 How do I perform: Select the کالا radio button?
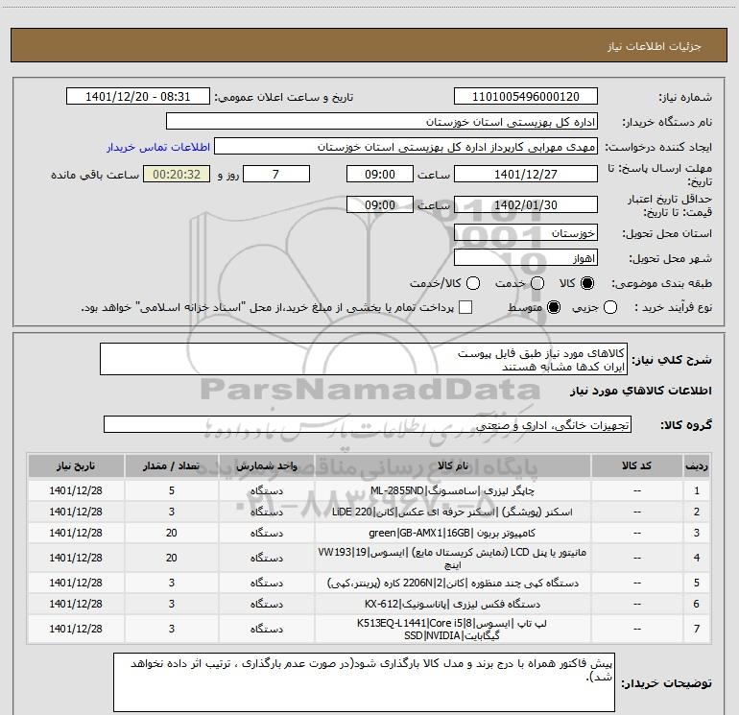587,283
